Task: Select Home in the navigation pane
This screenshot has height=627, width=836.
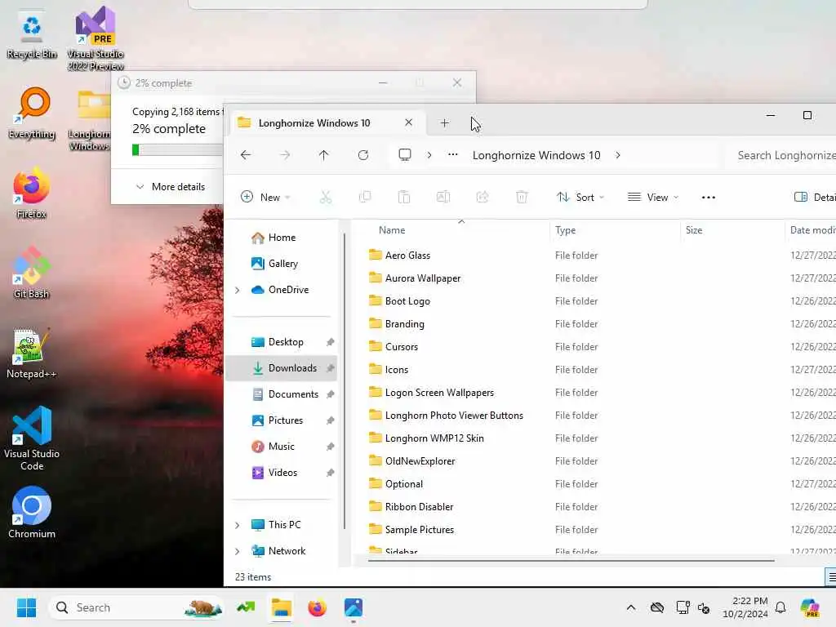Action: point(282,238)
